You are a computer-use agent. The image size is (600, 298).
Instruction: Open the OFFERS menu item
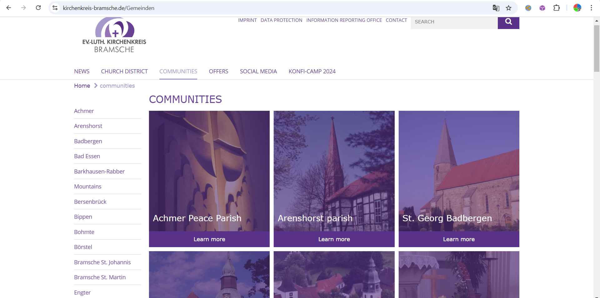tap(218, 71)
